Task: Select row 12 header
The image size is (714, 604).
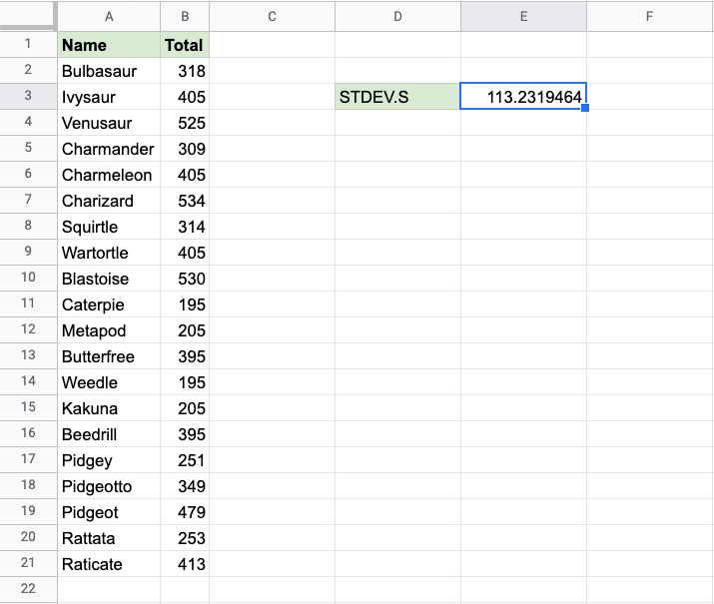Action: coord(28,329)
